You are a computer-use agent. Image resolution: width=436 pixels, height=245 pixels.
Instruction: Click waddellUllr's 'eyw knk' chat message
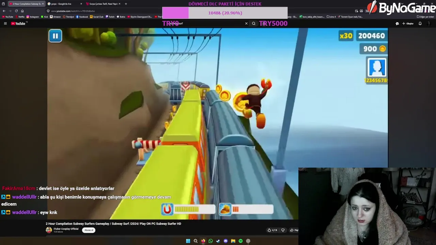point(49,212)
